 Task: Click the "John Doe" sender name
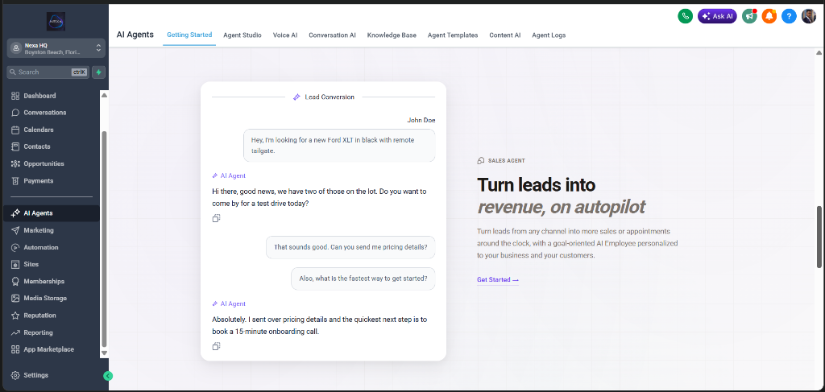tap(421, 120)
